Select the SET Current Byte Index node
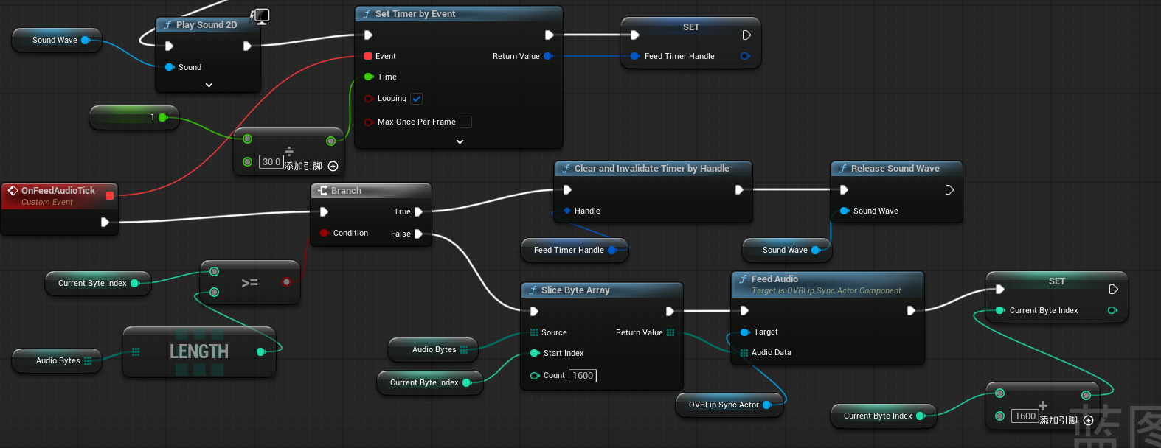Image resolution: width=1161 pixels, height=448 pixels. [1057, 298]
